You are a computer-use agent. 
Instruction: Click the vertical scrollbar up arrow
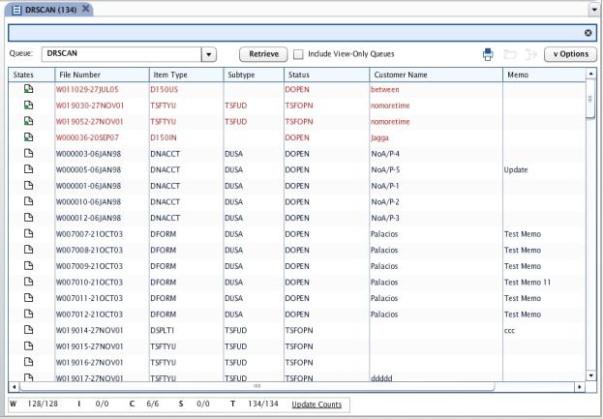[590, 73]
